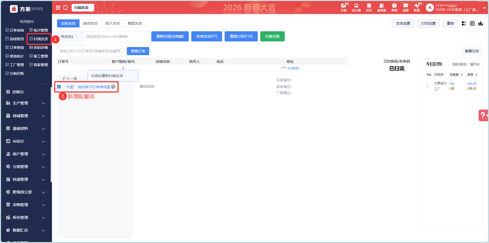Open 订单查询 shortcut
The height and width of the screenshot is (243, 489).
15,48
